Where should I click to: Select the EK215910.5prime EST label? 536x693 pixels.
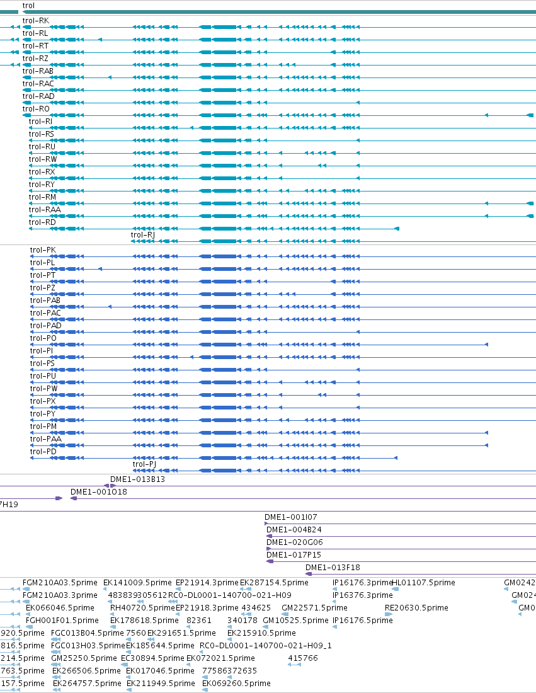point(261,633)
